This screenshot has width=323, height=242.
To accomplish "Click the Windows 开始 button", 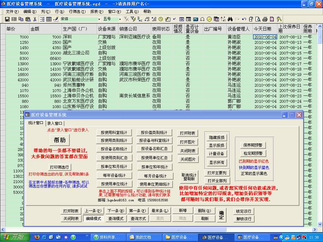I will [15, 237].
